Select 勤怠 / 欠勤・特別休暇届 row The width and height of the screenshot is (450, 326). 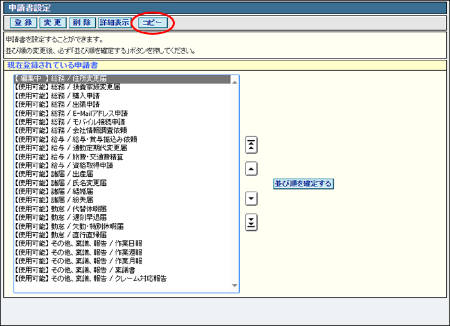pos(122,227)
